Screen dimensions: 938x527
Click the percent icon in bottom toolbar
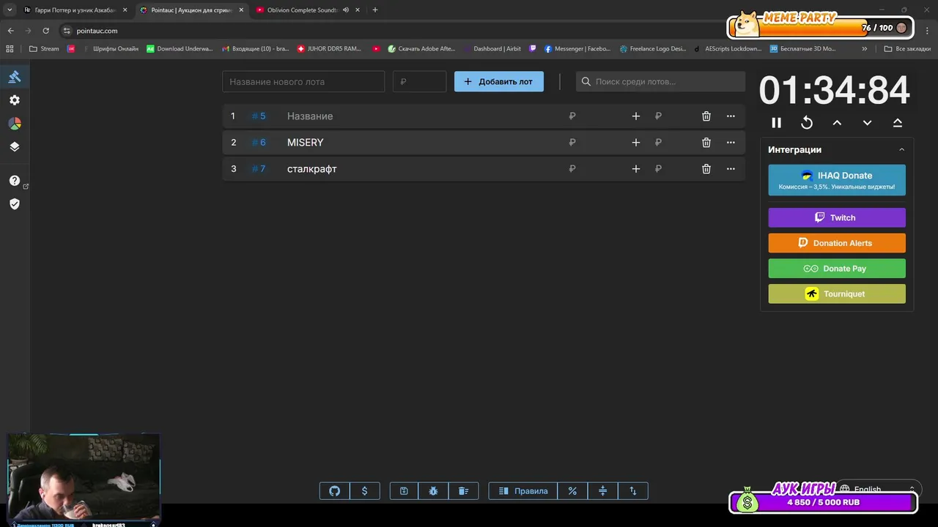tap(572, 491)
